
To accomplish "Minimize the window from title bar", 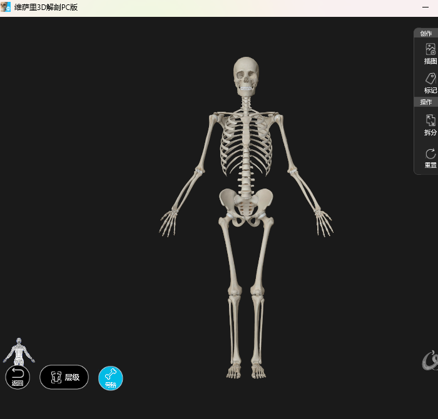I will pos(425,7).
